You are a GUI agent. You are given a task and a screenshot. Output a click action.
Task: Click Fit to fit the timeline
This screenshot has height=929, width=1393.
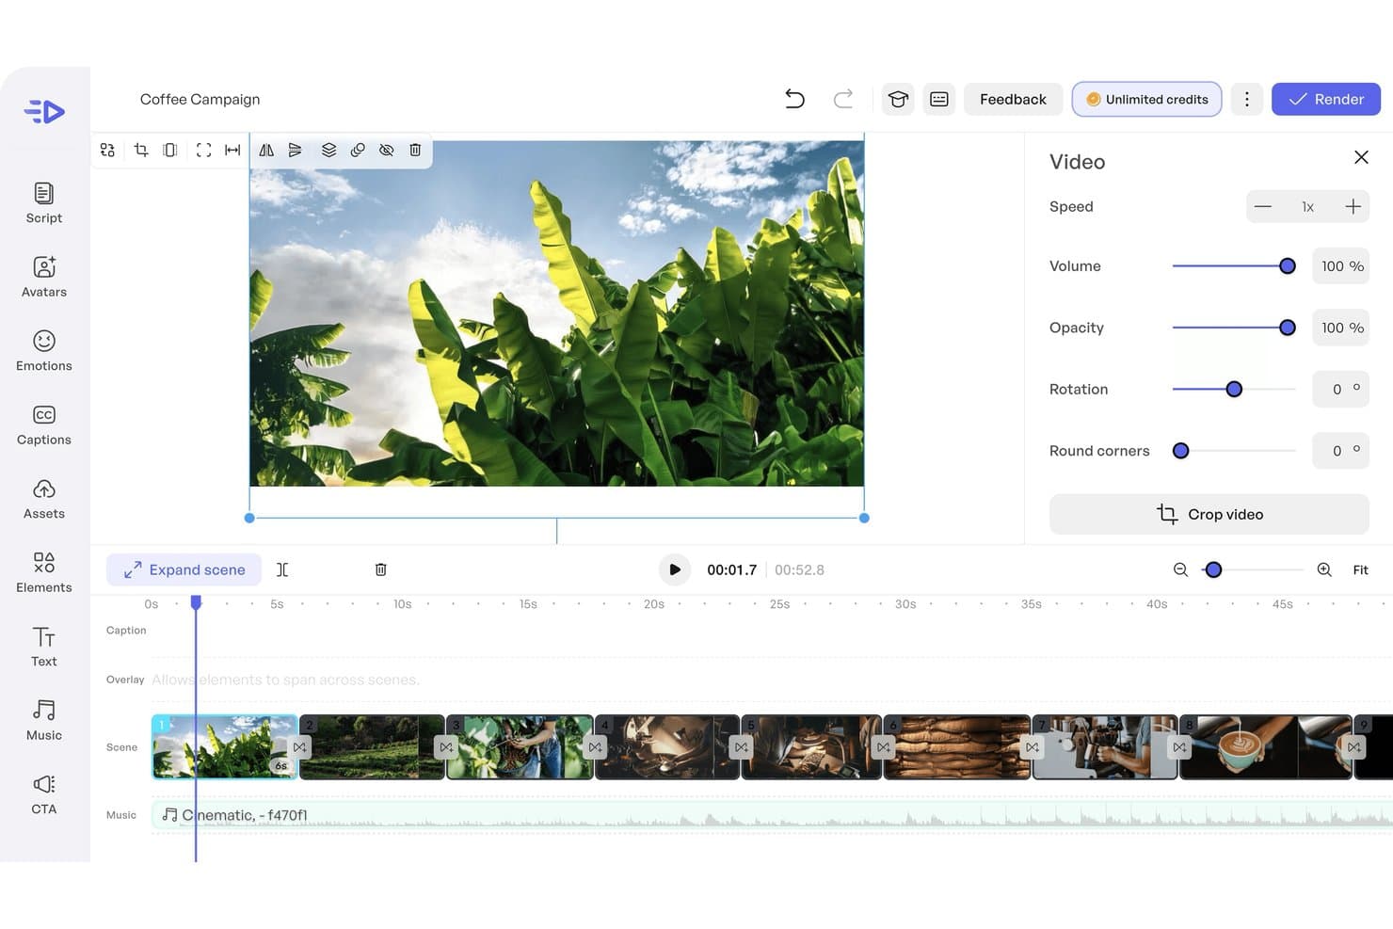[1360, 569]
